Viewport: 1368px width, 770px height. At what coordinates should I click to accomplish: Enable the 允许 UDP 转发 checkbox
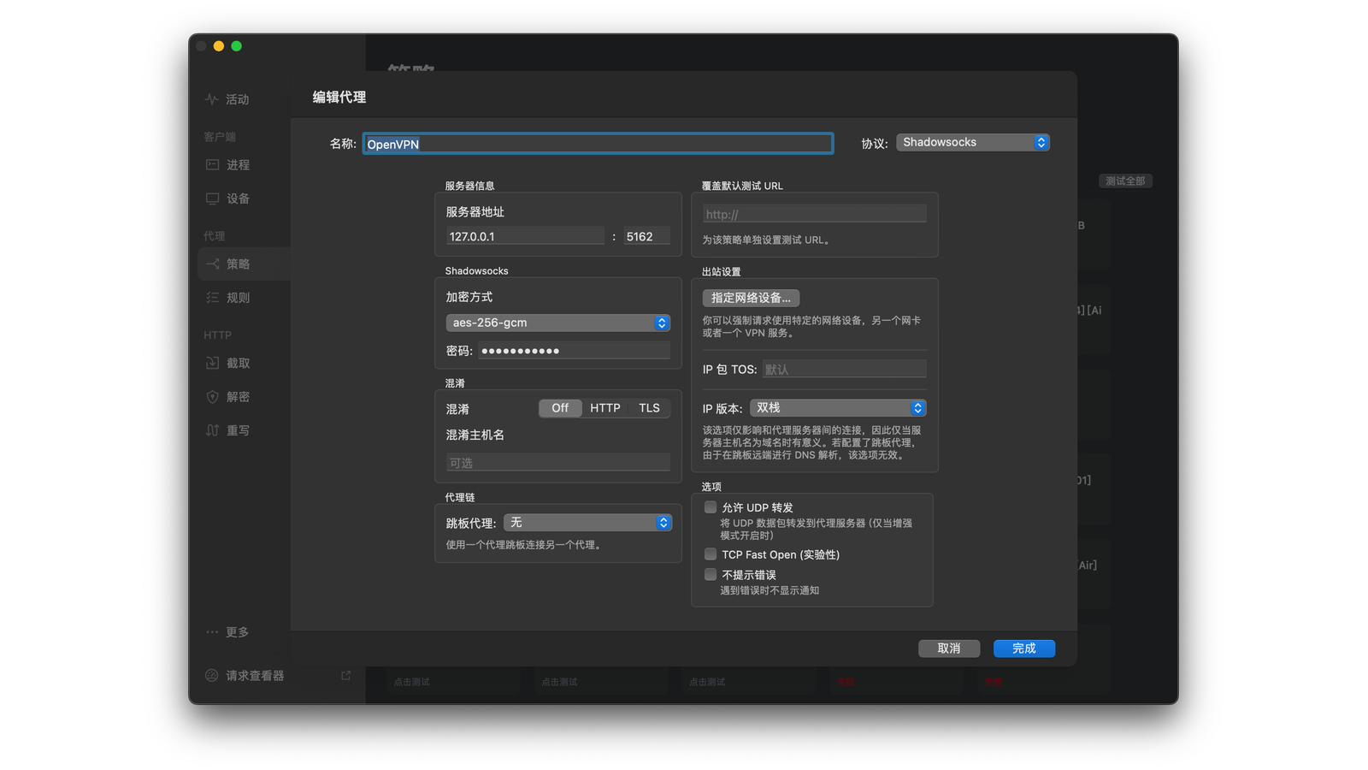click(x=711, y=507)
